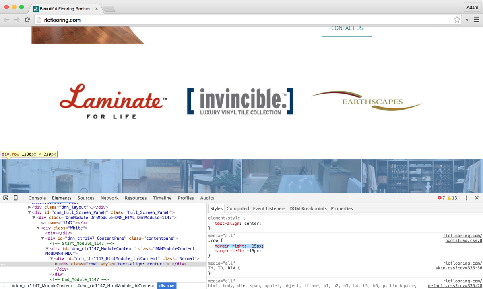The width and height of the screenshot is (483, 289).
Task: Open a new browser tab
Action: pos(109,9)
